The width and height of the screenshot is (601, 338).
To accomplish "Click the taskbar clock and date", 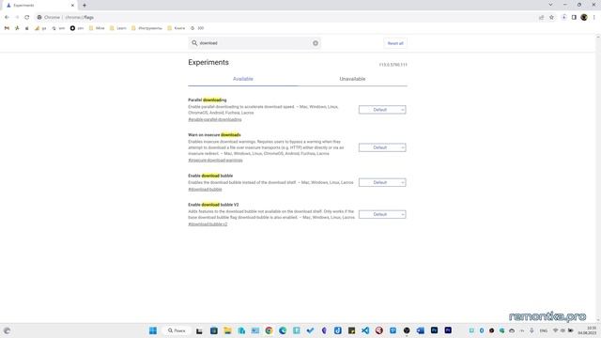I will [x=587, y=330].
